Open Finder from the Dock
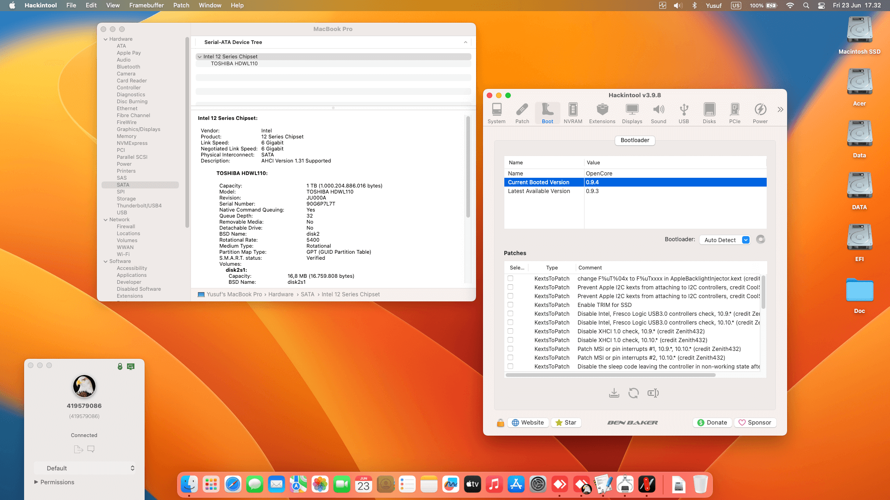 pyautogui.click(x=189, y=485)
